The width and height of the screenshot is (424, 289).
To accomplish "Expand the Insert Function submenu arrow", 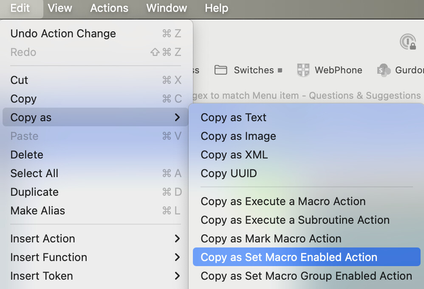I will (177, 257).
